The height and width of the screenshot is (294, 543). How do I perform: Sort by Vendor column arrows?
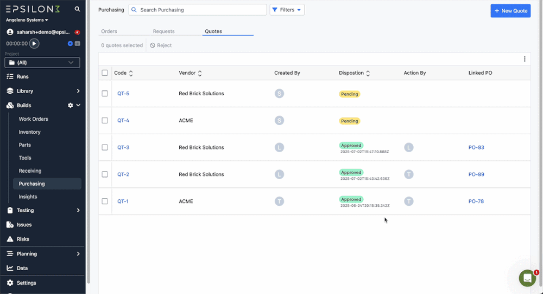pos(199,73)
